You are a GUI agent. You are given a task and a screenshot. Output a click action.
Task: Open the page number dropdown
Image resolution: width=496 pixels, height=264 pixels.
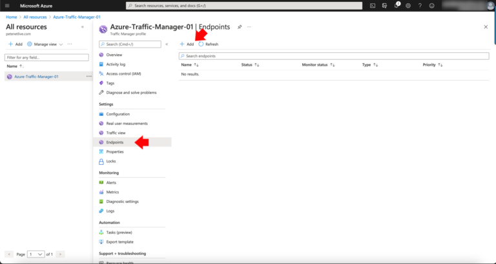36,254
